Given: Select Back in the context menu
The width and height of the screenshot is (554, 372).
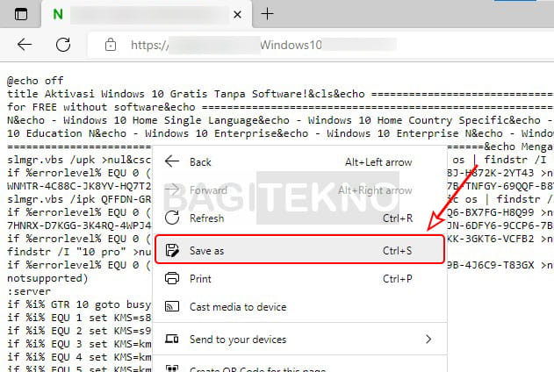Looking at the screenshot, I should pos(200,161).
